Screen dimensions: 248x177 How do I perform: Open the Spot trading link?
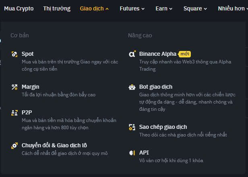(x=27, y=54)
